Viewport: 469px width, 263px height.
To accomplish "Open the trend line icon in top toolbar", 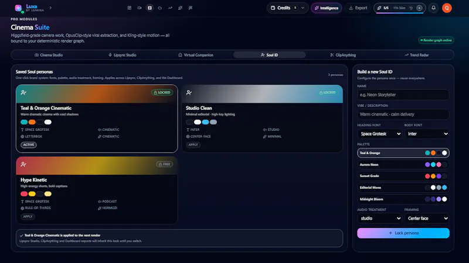I will point(170,8).
